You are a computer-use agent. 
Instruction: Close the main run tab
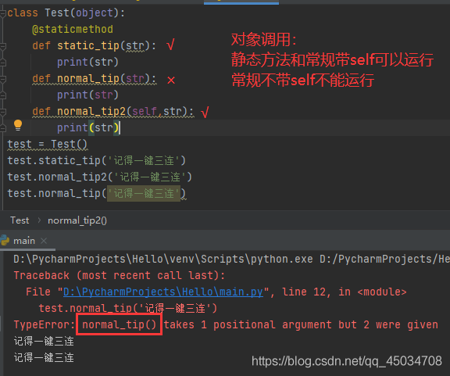coord(44,241)
